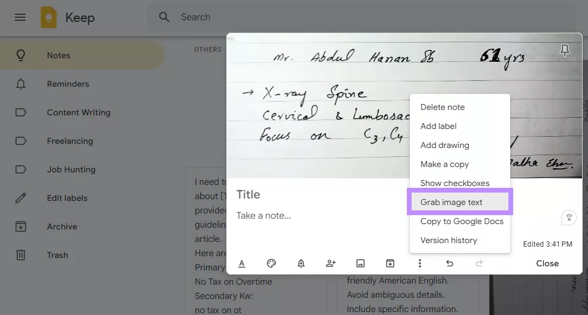Click the Secondary Kw: text

coord(224,296)
